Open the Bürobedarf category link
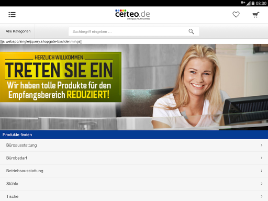This screenshot has width=268, height=201. pyautogui.click(x=17, y=158)
